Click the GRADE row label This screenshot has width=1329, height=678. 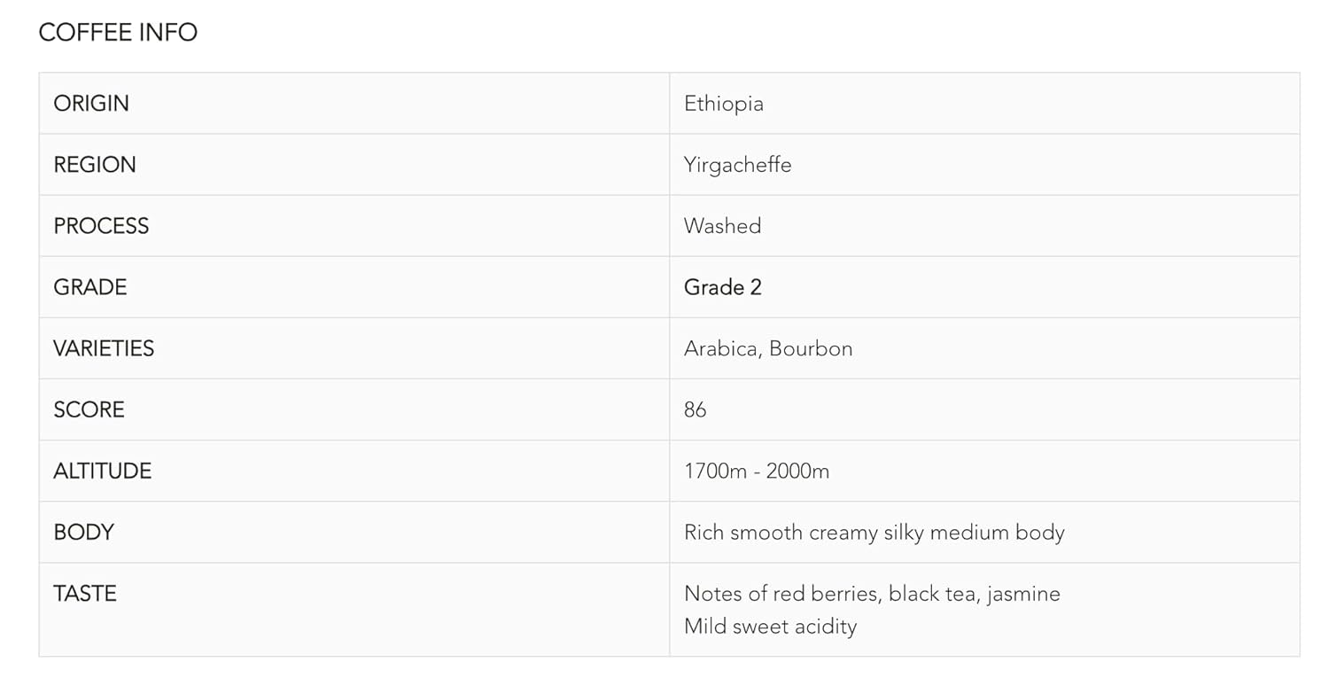(90, 287)
